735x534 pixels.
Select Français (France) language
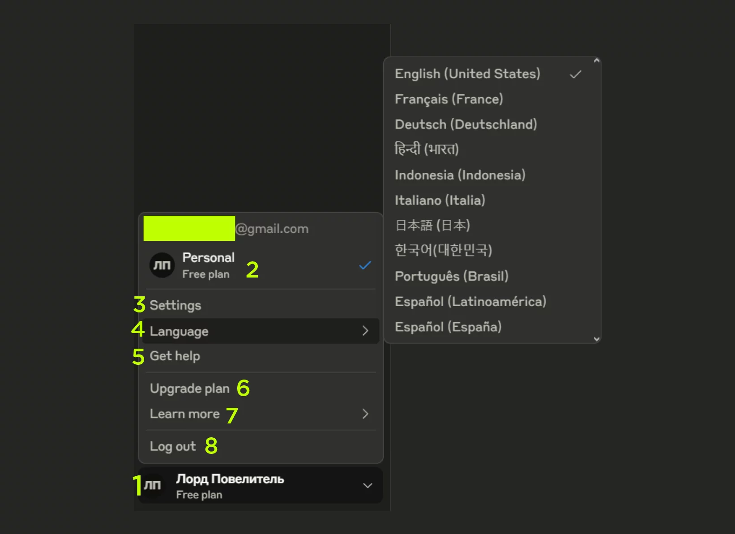pyautogui.click(x=449, y=99)
